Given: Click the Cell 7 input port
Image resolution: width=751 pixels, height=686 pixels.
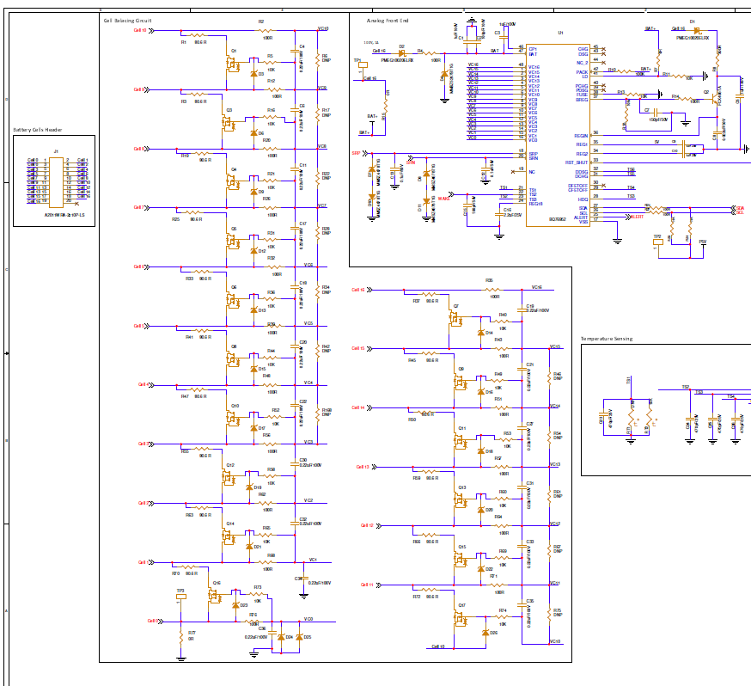Looking at the screenshot, I should click(142, 207).
